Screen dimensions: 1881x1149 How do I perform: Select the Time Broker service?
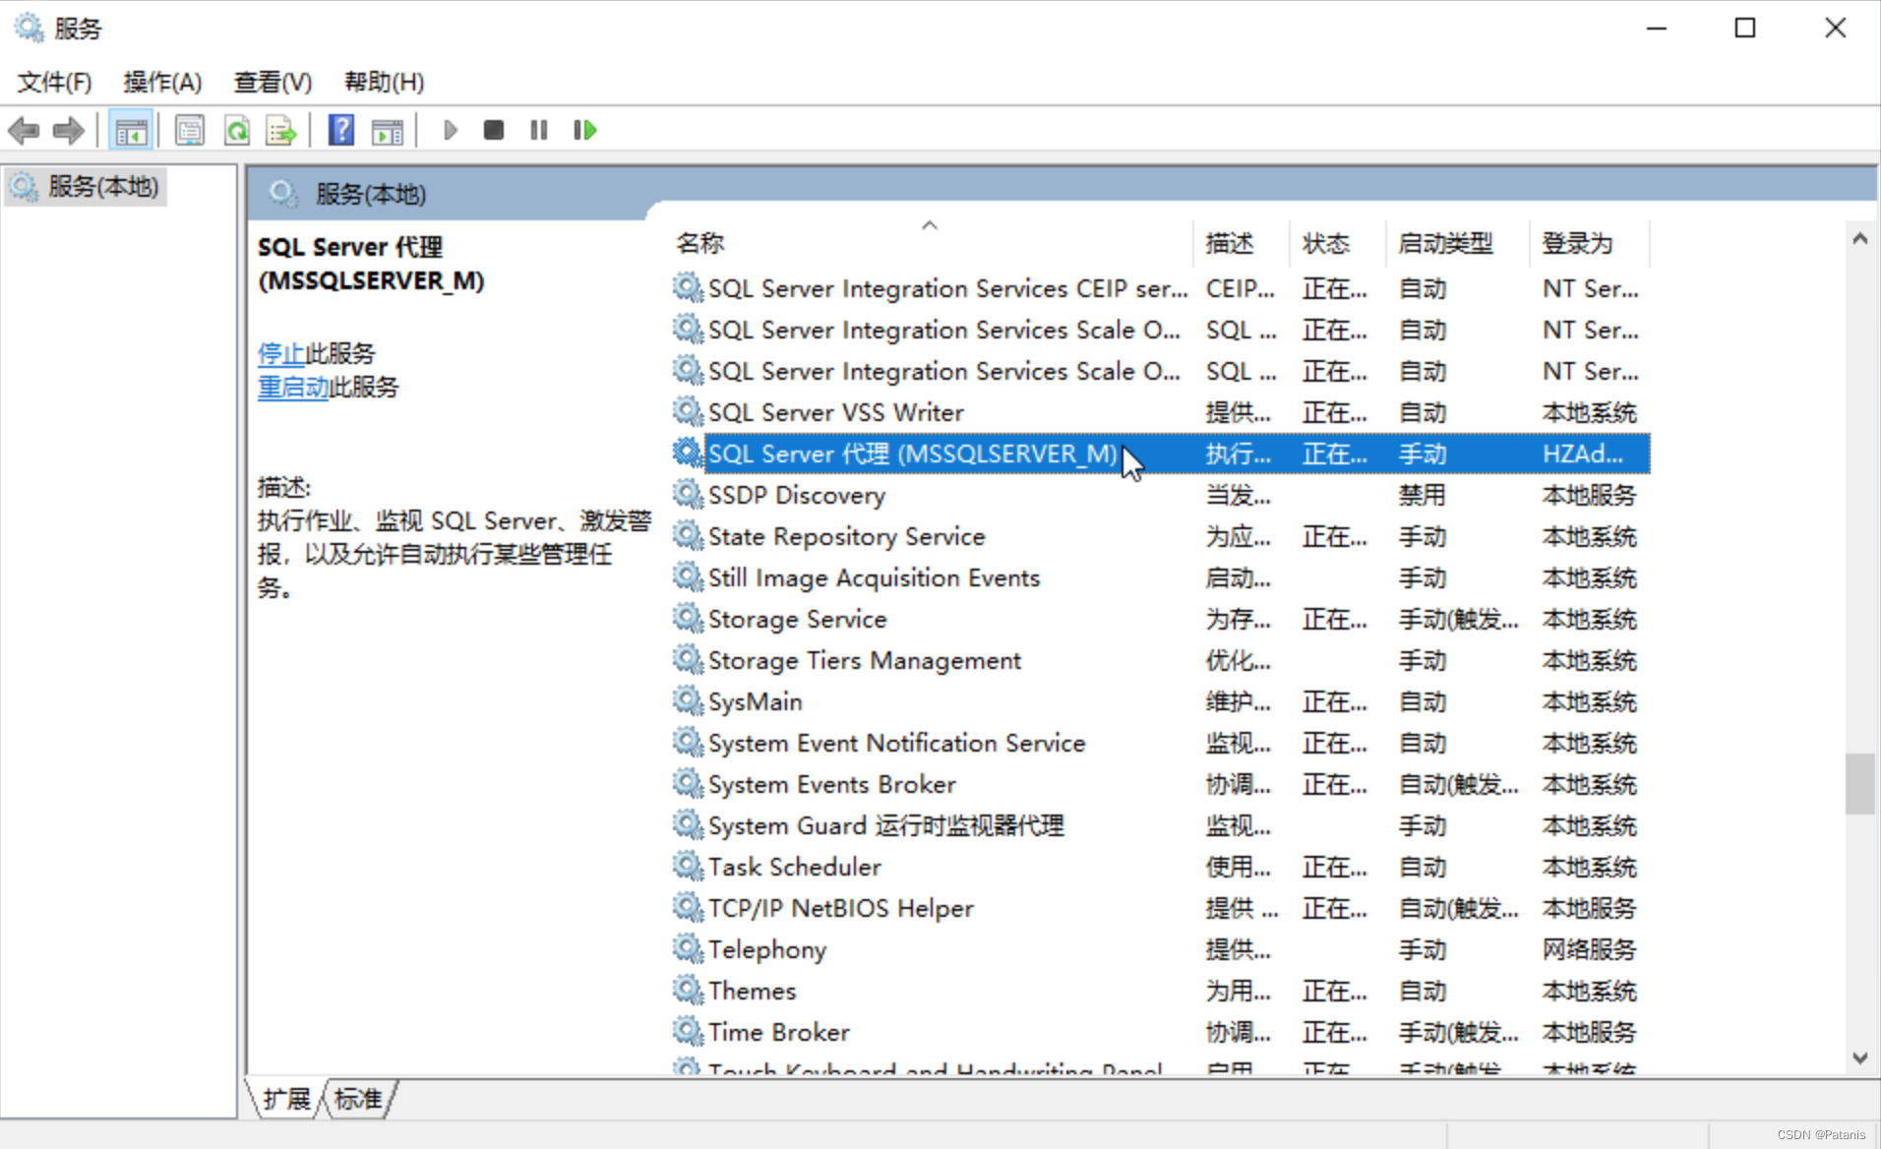click(x=1160, y=1032)
